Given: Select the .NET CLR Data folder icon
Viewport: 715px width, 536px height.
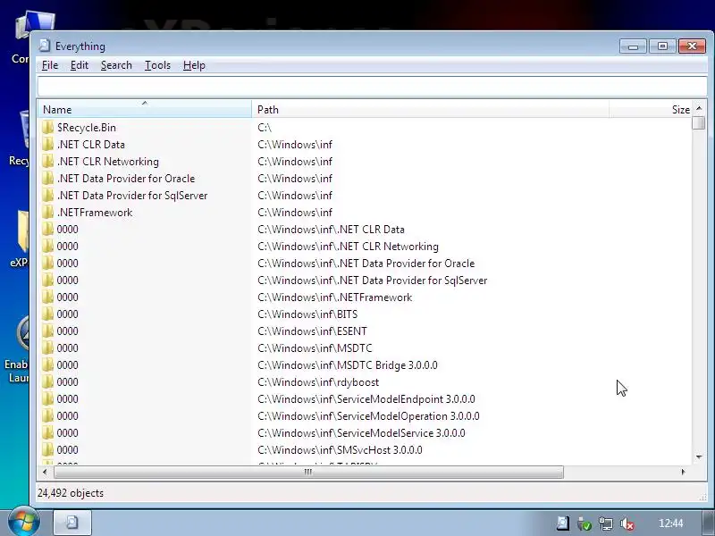Looking at the screenshot, I should point(47,145).
